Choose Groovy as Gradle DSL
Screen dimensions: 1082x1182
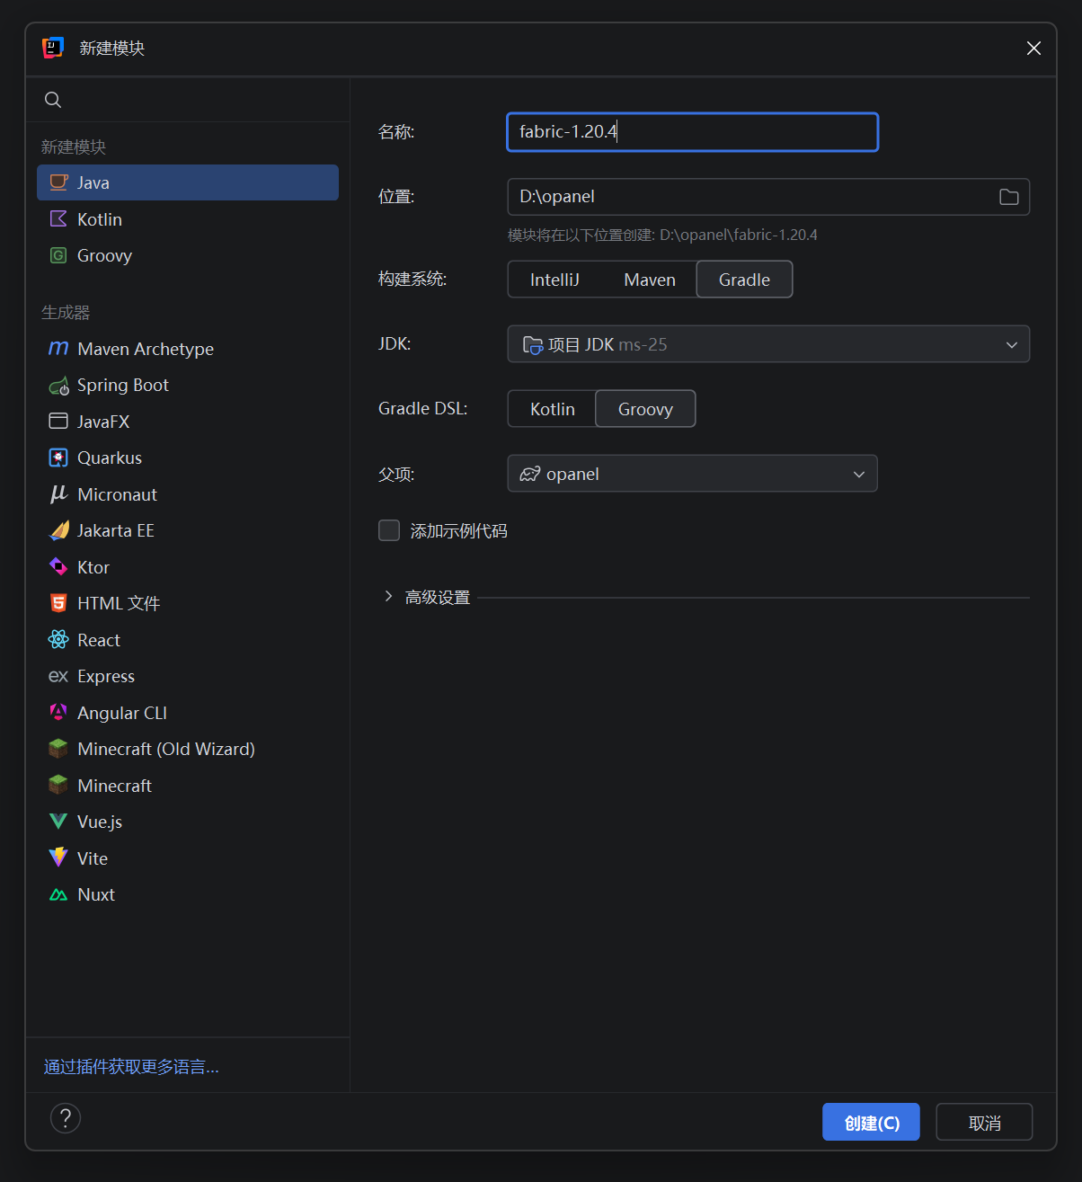pos(645,409)
